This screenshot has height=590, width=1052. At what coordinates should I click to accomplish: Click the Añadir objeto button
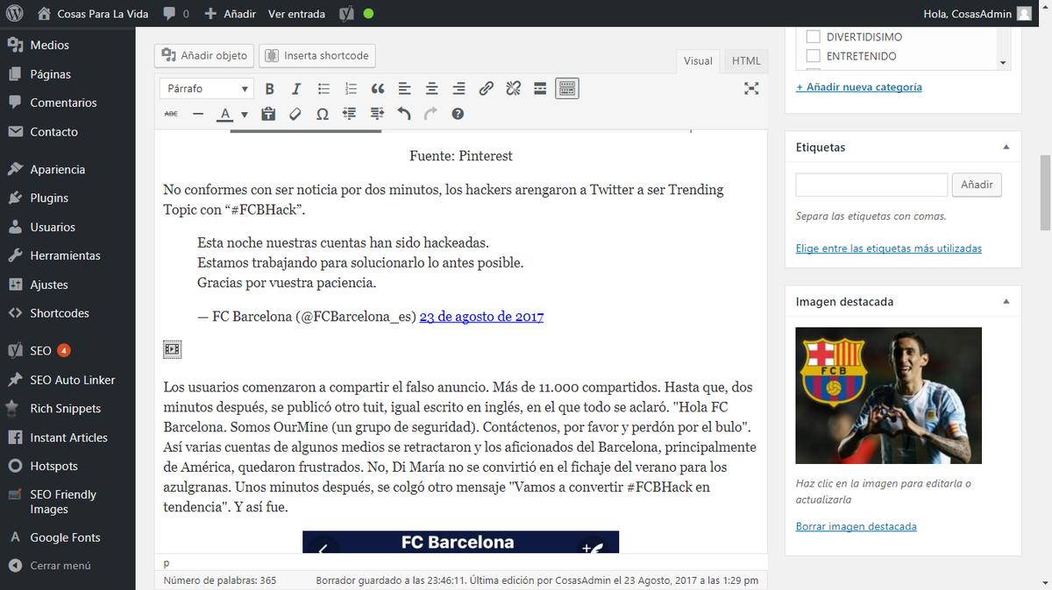pos(204,55)
